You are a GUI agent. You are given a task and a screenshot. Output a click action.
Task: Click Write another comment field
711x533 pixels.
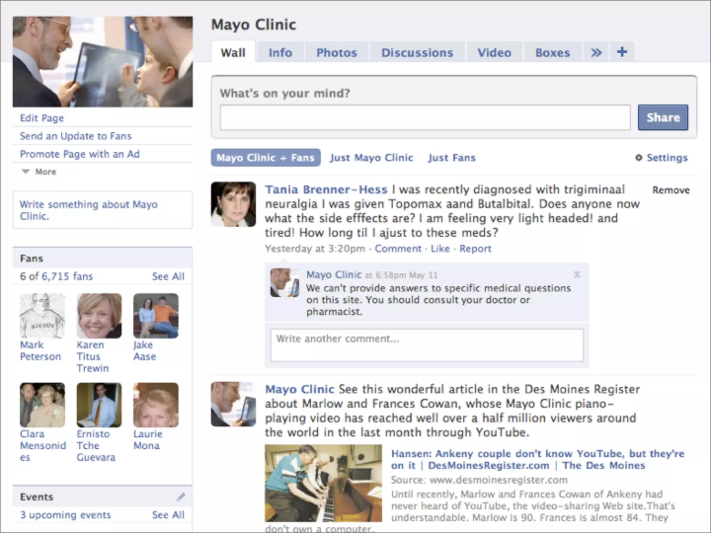427,345
